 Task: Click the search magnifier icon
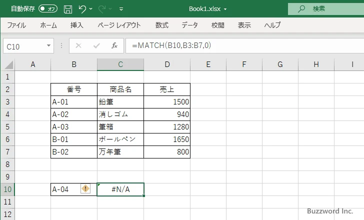click(301, 9)
